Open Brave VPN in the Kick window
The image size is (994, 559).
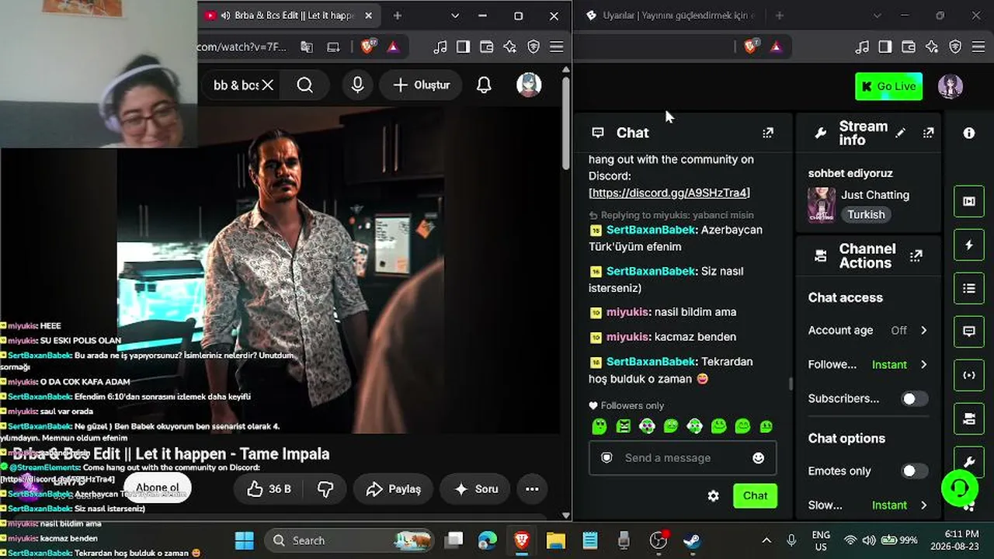(x=956, y=47)
